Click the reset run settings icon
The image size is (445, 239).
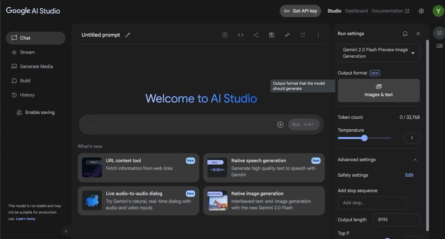405,34
